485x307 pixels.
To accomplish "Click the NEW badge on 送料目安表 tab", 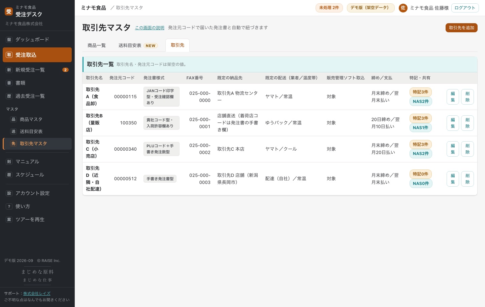I will tap(151, 46).
